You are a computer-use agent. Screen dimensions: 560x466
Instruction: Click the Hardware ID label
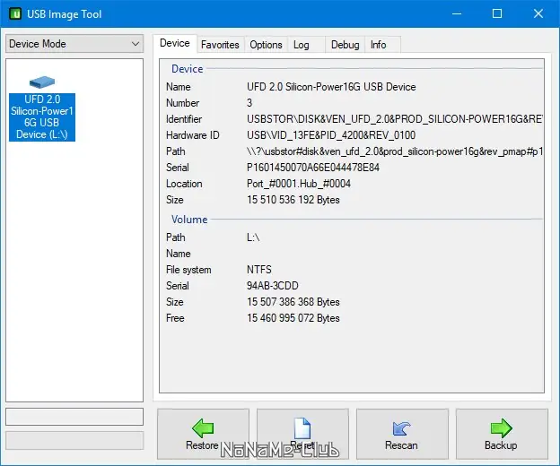click(192, 135)
